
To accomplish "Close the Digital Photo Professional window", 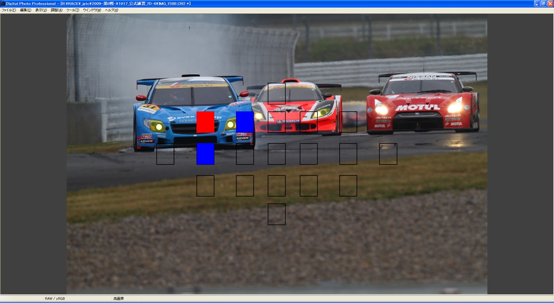I will click(x=550, y=4).
